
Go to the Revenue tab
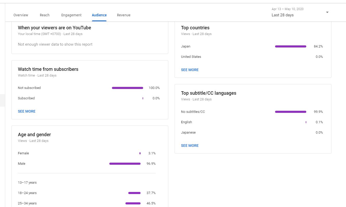pos(124,15)
